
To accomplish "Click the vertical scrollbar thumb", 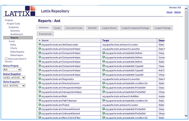I will click(x=186, y=35).
